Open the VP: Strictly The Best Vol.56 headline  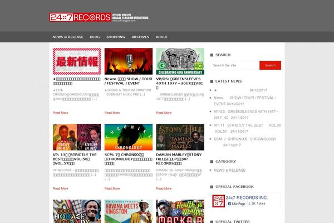pyautogui.click(x=75, y=159)
